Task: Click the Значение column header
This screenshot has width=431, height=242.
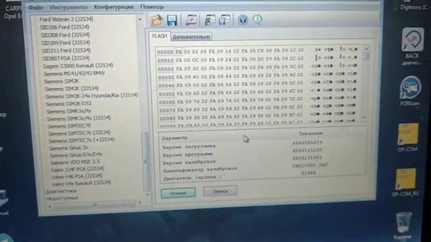Action: [310, 133]
